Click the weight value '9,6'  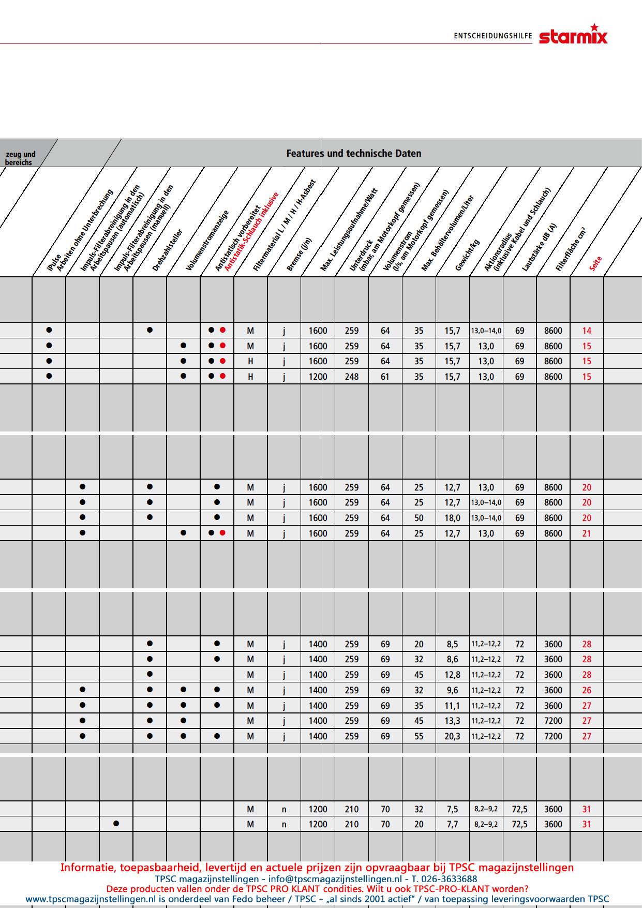pyautogui.click(x=452, y=690)
